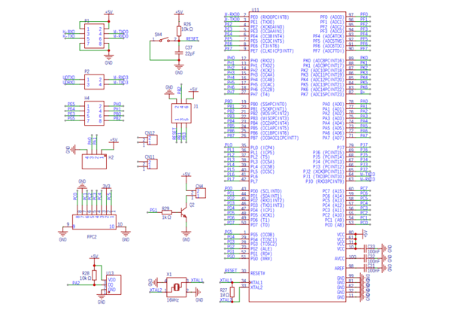This screenshot has width=455, height=316.
Task: Click the U11 designator above the microcontroller
Action: click(256, 10)
